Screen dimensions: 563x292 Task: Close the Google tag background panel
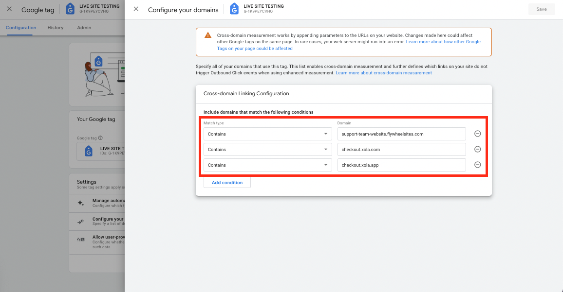pyautogui.click(x=9, y=9)
